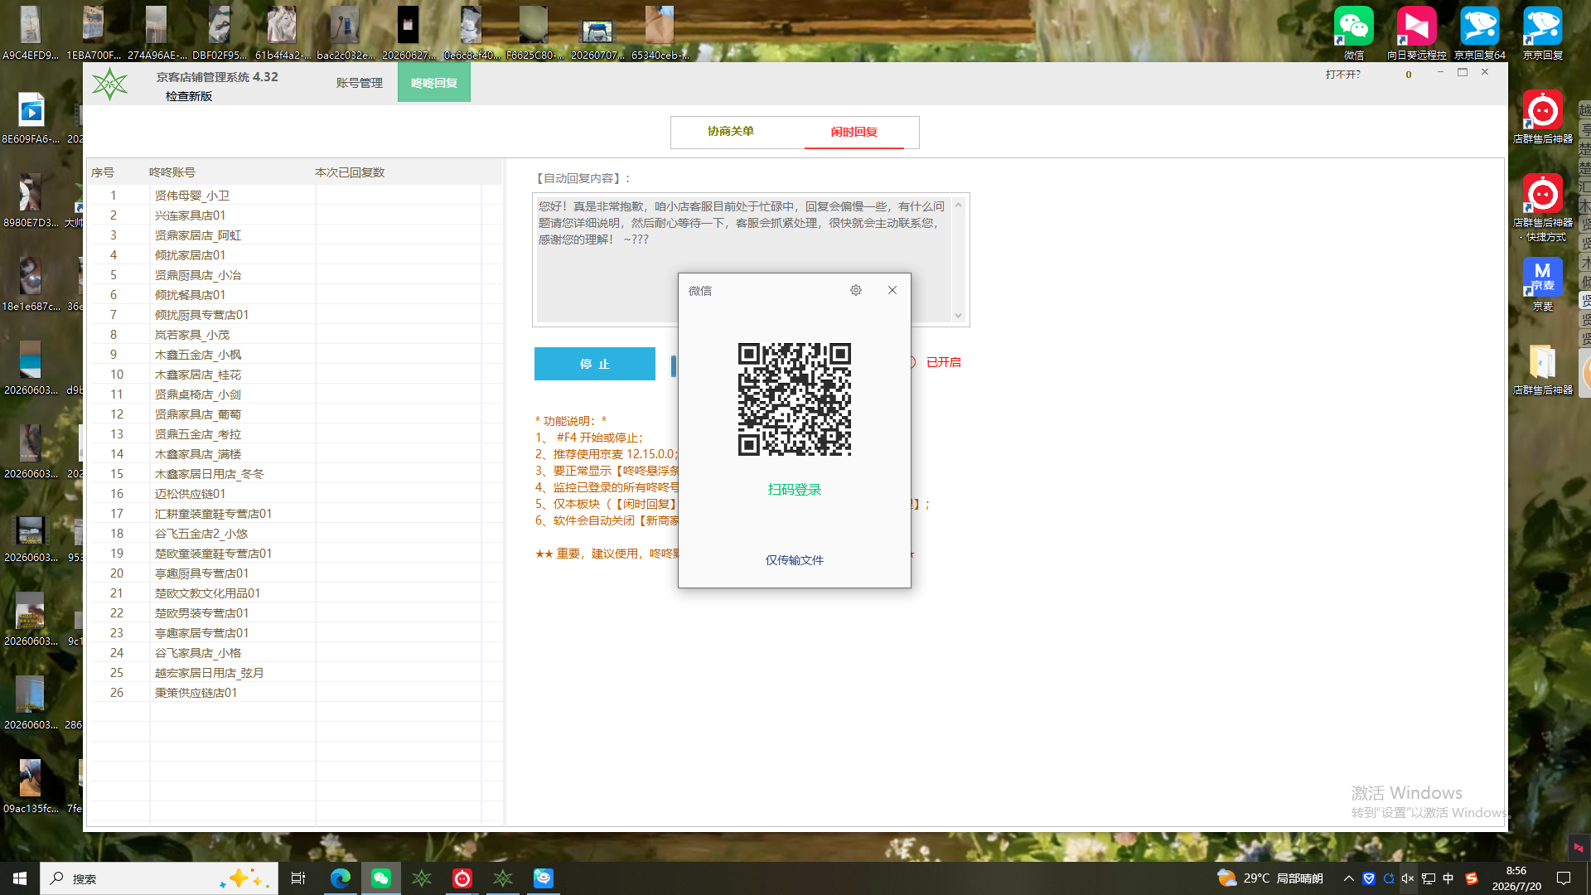Click the green star logo of 京客店铺管理系统
This screenshot has width=1591, height=895.
click(x=109, y=84)
